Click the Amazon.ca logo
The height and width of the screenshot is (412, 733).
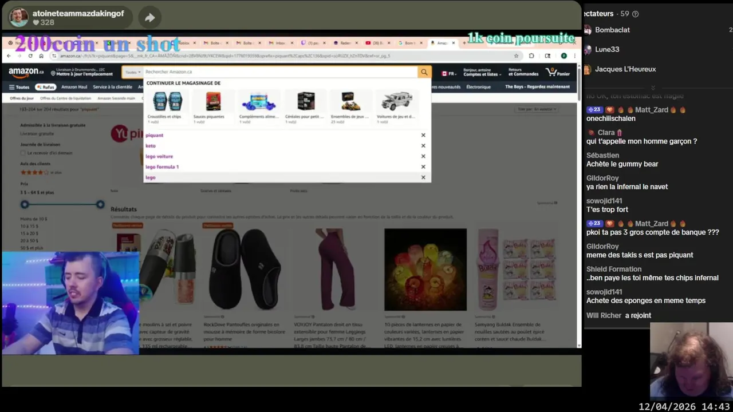pos(26,72)
